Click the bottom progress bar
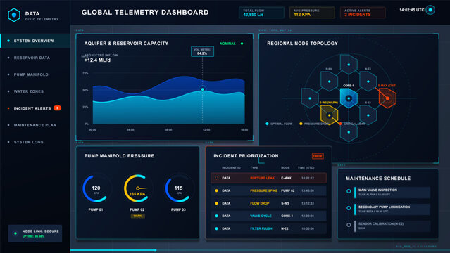The image size is (450, 253). tap(260, 250)
